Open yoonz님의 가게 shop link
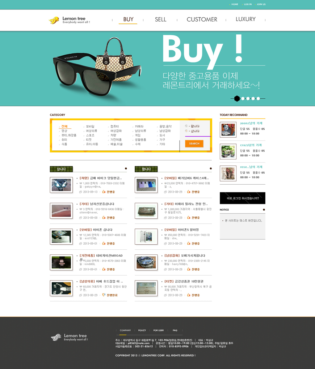Image resolution: width=315 pixels, height=369 pixels. point(251,123)
